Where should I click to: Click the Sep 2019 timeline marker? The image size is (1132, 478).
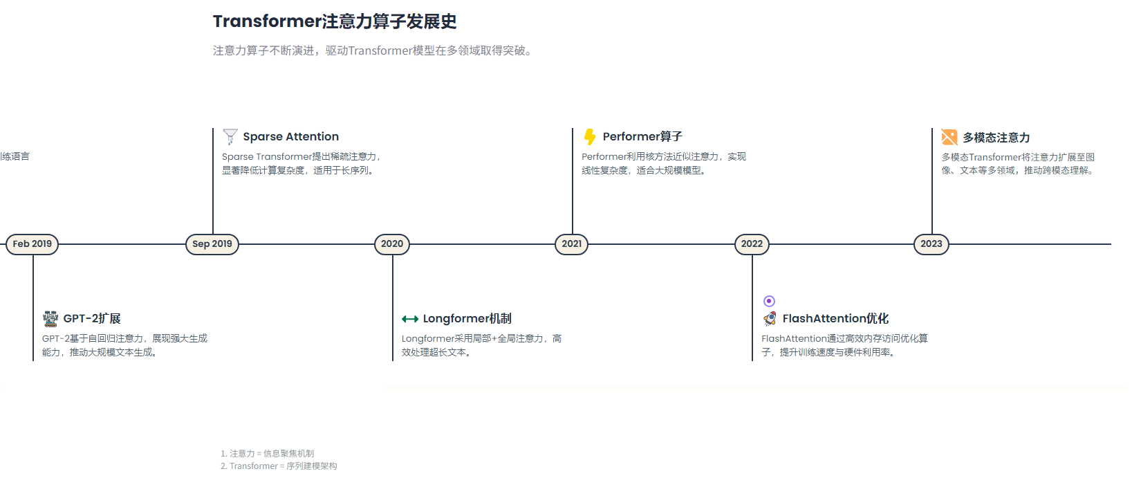tap(212, 244)
